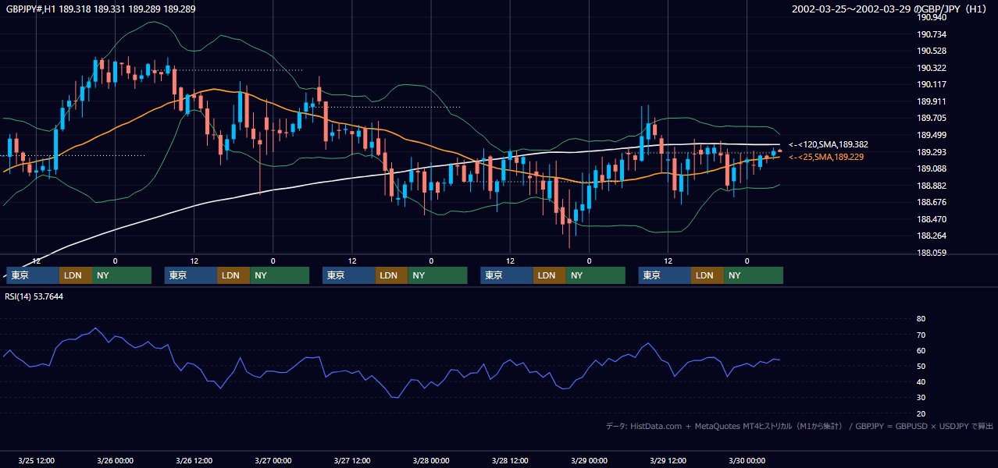Click the 3/28 00:00 time axis label
Screen dimensions: 998x468
click(431, 460)
